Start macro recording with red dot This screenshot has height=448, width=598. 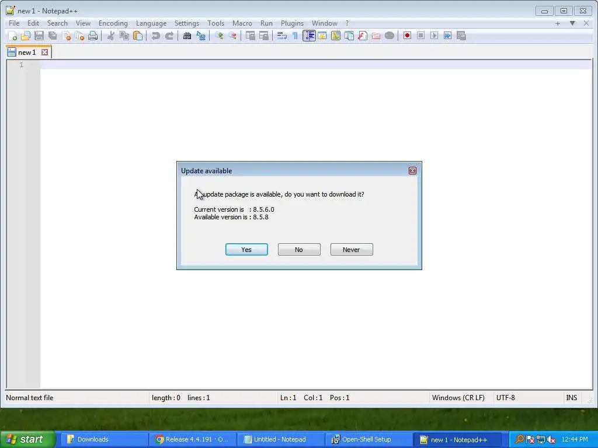407,36
